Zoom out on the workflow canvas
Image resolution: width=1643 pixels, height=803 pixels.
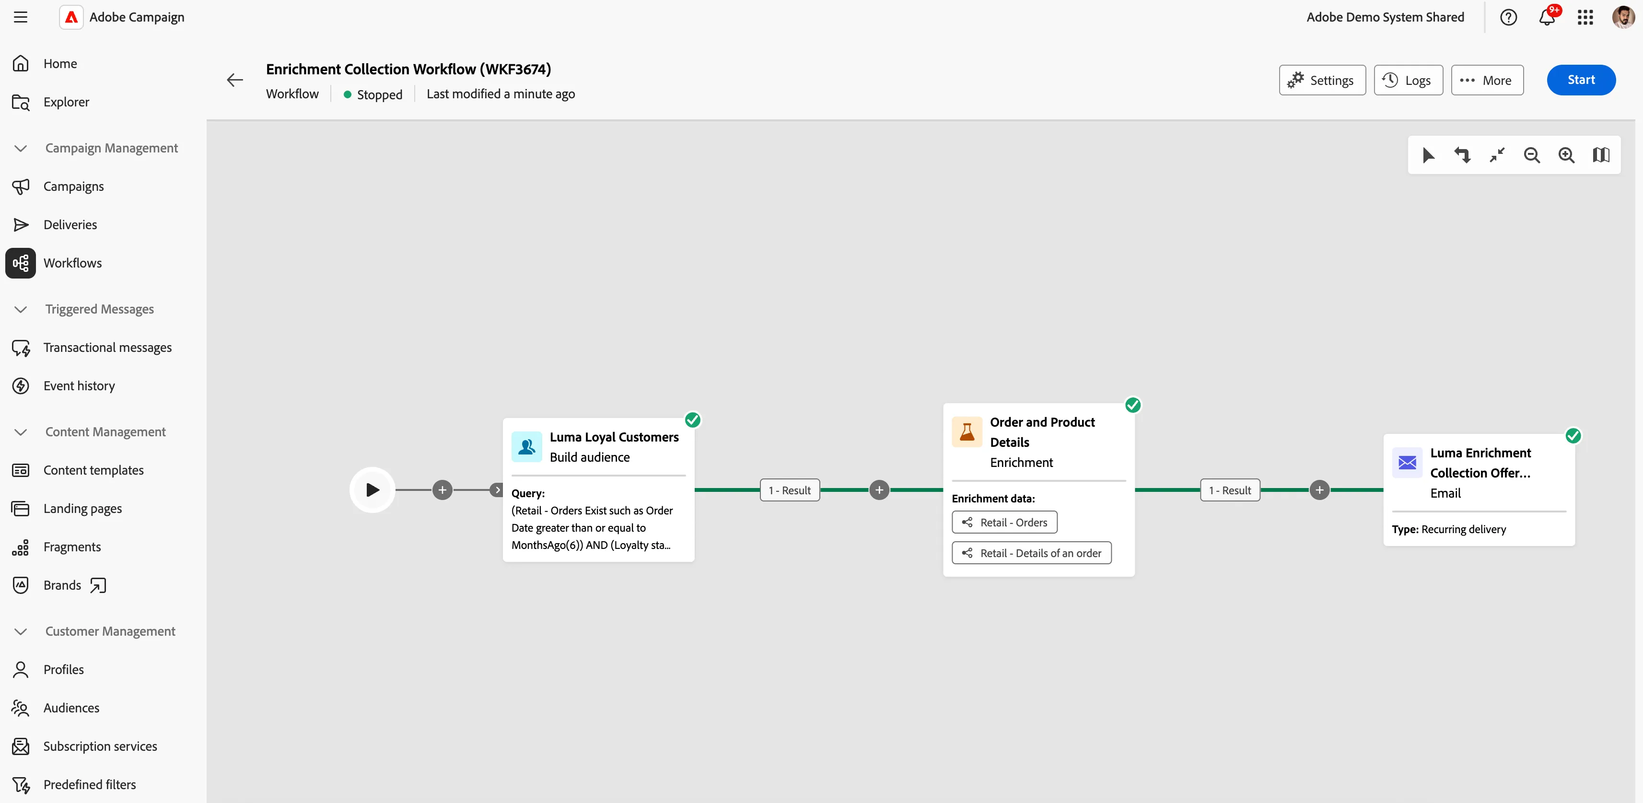pos(1532,155)
